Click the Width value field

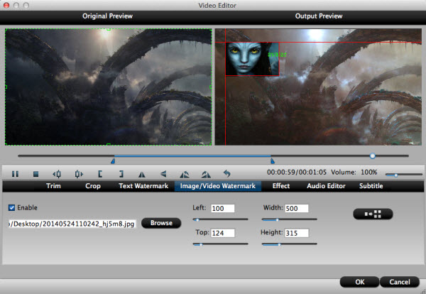click(x=296, y=208)
